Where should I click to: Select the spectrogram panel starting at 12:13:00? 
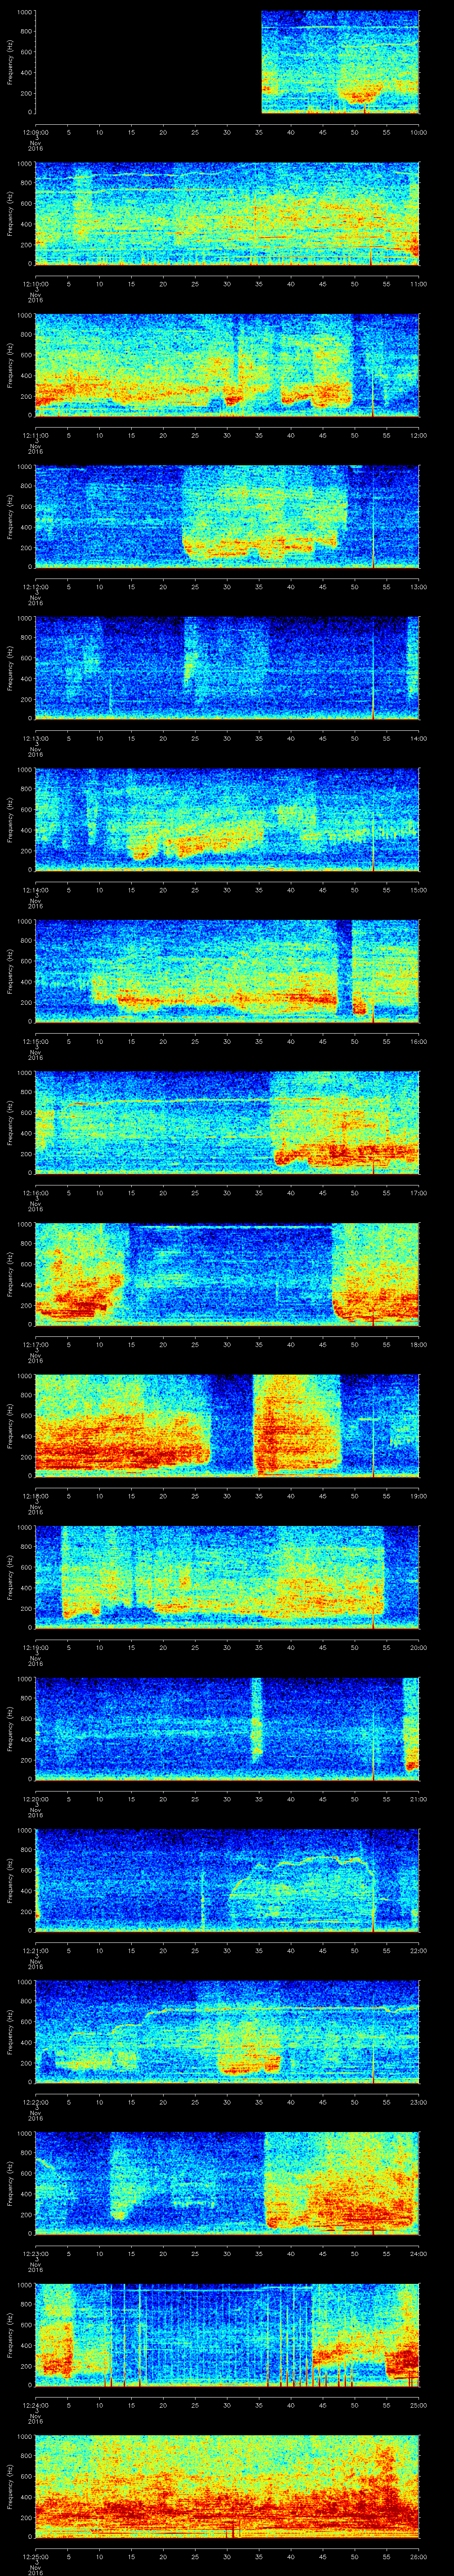click(x=227, y=668)
